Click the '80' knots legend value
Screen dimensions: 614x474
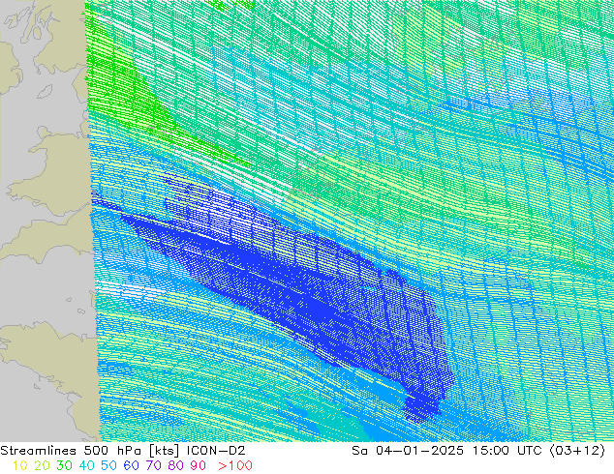(x=176, y=465)
